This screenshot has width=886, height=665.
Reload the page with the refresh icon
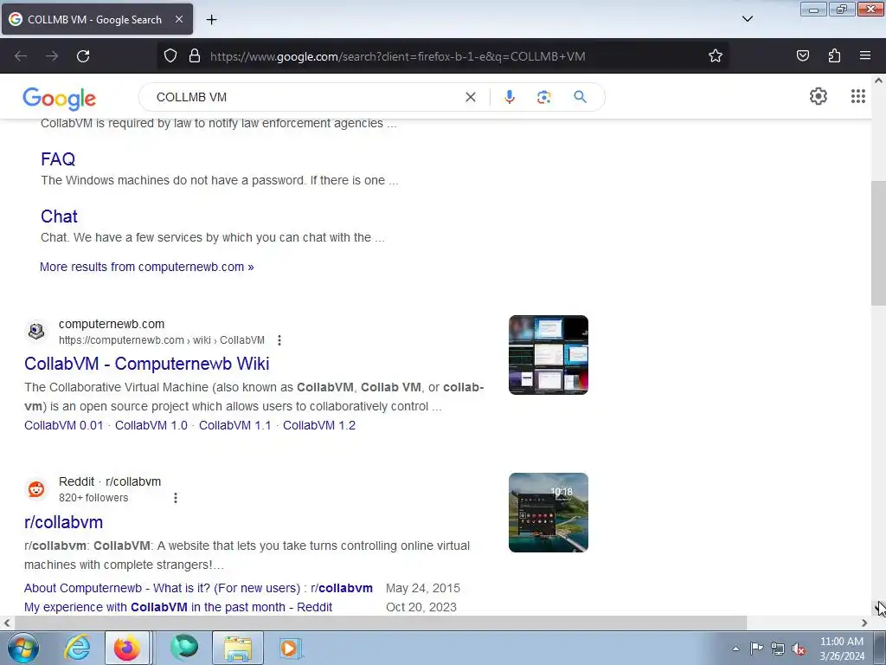pos(83,56)
